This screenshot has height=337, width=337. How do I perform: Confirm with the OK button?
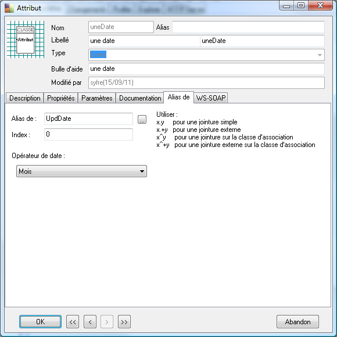pyautogui.click(x=41, y=322)
